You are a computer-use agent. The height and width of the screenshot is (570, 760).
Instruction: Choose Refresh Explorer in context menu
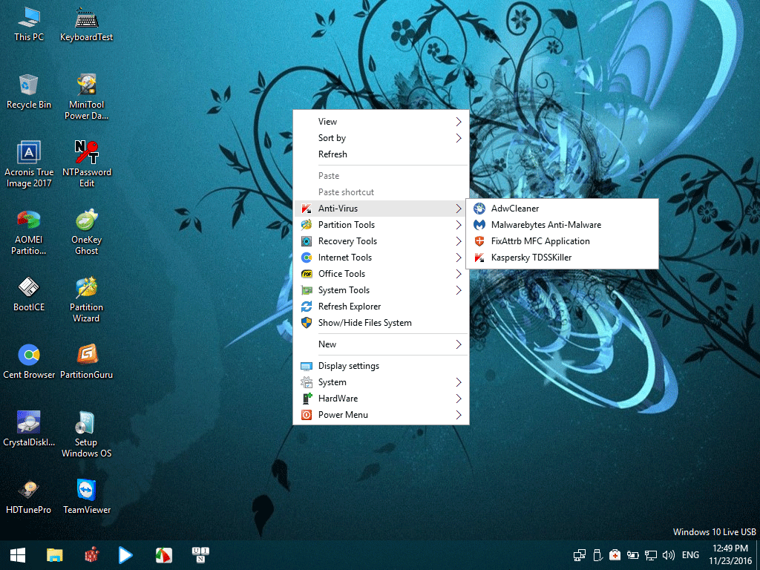(x=381, y=307)
